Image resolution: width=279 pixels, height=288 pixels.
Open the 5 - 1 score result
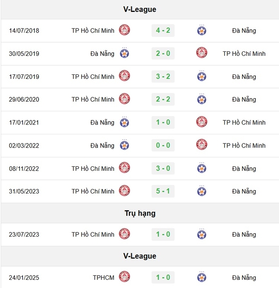pyautogui.click(x=163, y=191)
